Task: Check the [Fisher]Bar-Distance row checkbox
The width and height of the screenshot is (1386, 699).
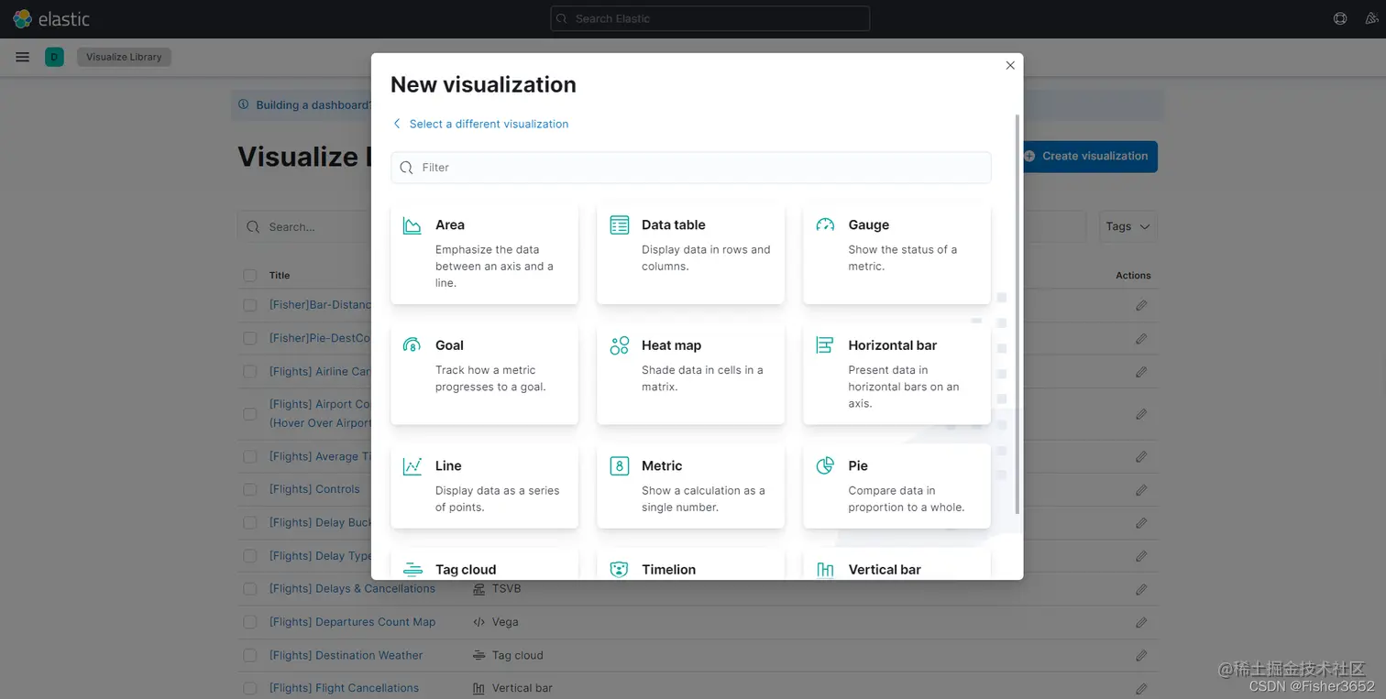Action: point(250,305)
